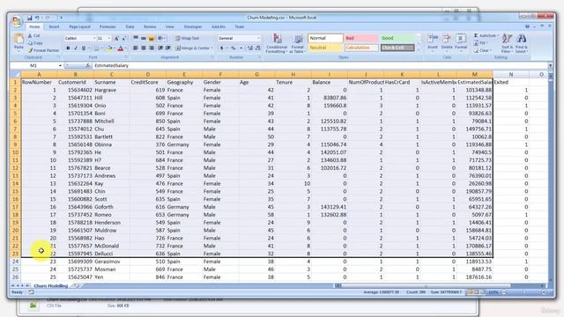Expand Merge & Center options
The width and height of the screenshot is (564, 317).
(212, 48)
